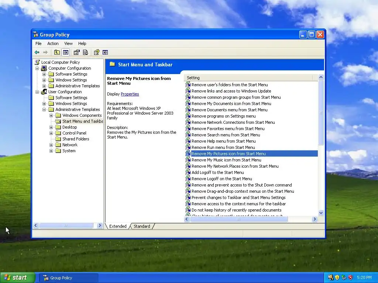
Task: Switch to the Extended tab
Action: pos(118,226)
